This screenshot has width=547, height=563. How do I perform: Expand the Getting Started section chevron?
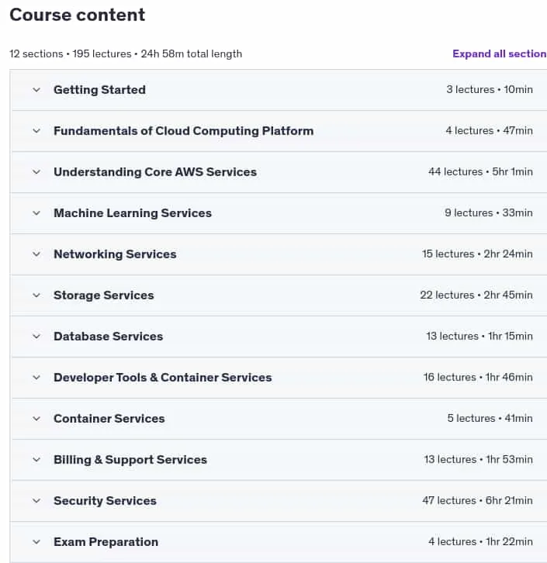tap(36, 90)
